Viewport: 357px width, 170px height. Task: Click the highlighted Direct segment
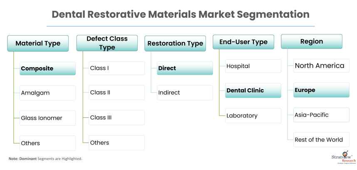(185, 68)
